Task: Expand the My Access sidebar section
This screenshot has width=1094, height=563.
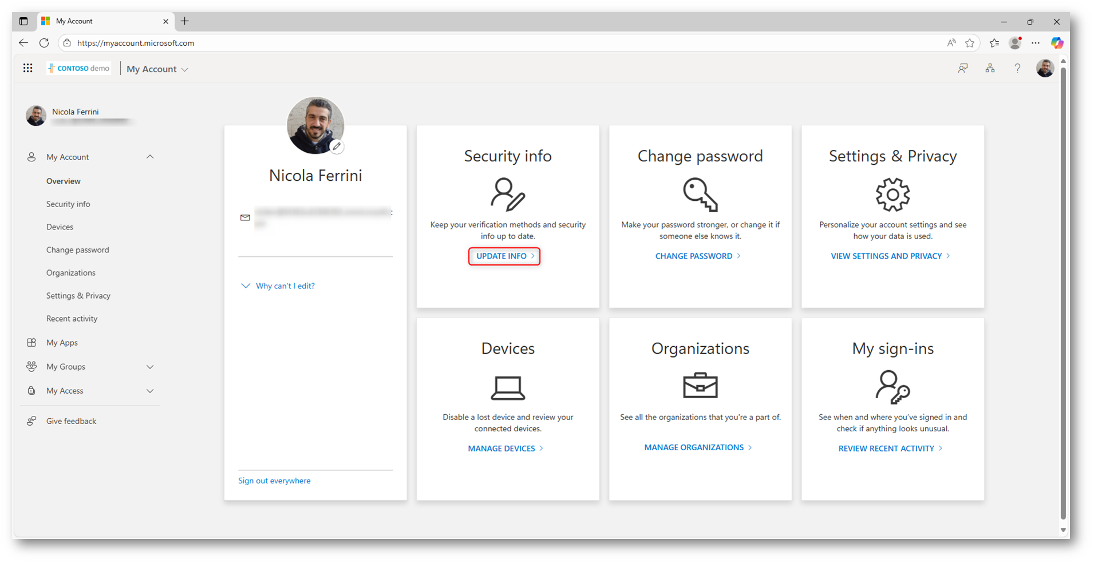Action: [x=150, y=391]
